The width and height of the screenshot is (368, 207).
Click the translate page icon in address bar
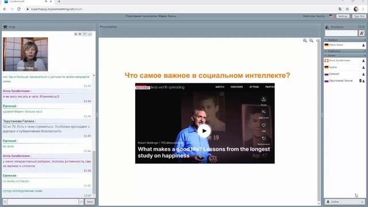340,9
